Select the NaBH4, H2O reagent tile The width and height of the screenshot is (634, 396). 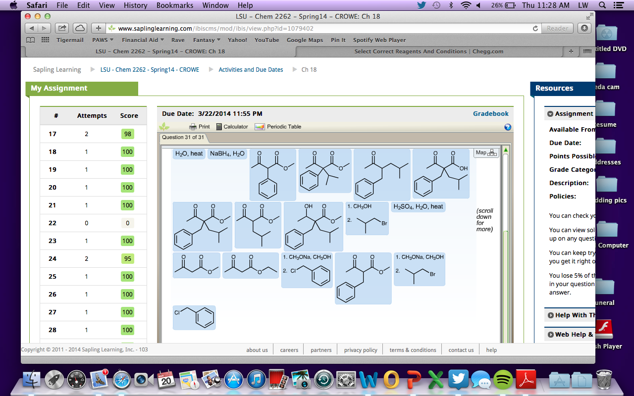(x=227, y=154)
